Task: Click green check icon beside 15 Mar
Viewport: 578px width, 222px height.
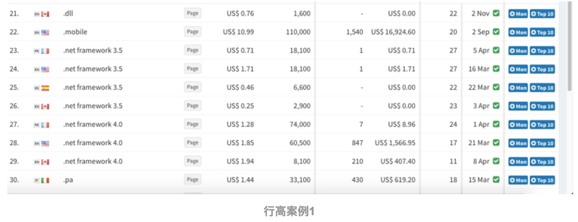Action: point(496,180)
